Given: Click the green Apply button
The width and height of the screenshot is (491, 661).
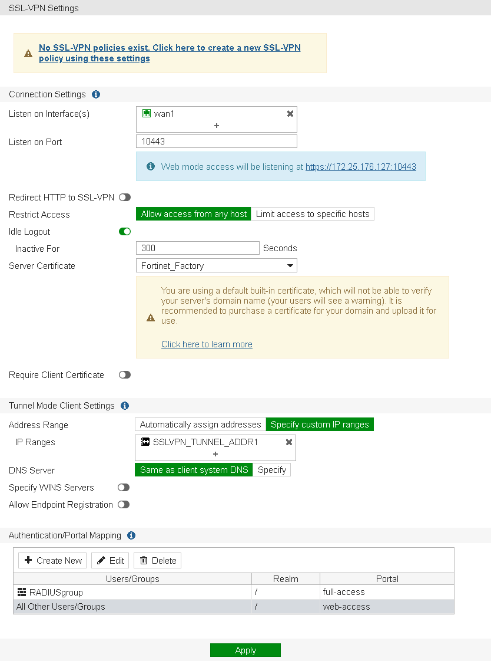Looking at the screenshot, I should coord(245,650).
